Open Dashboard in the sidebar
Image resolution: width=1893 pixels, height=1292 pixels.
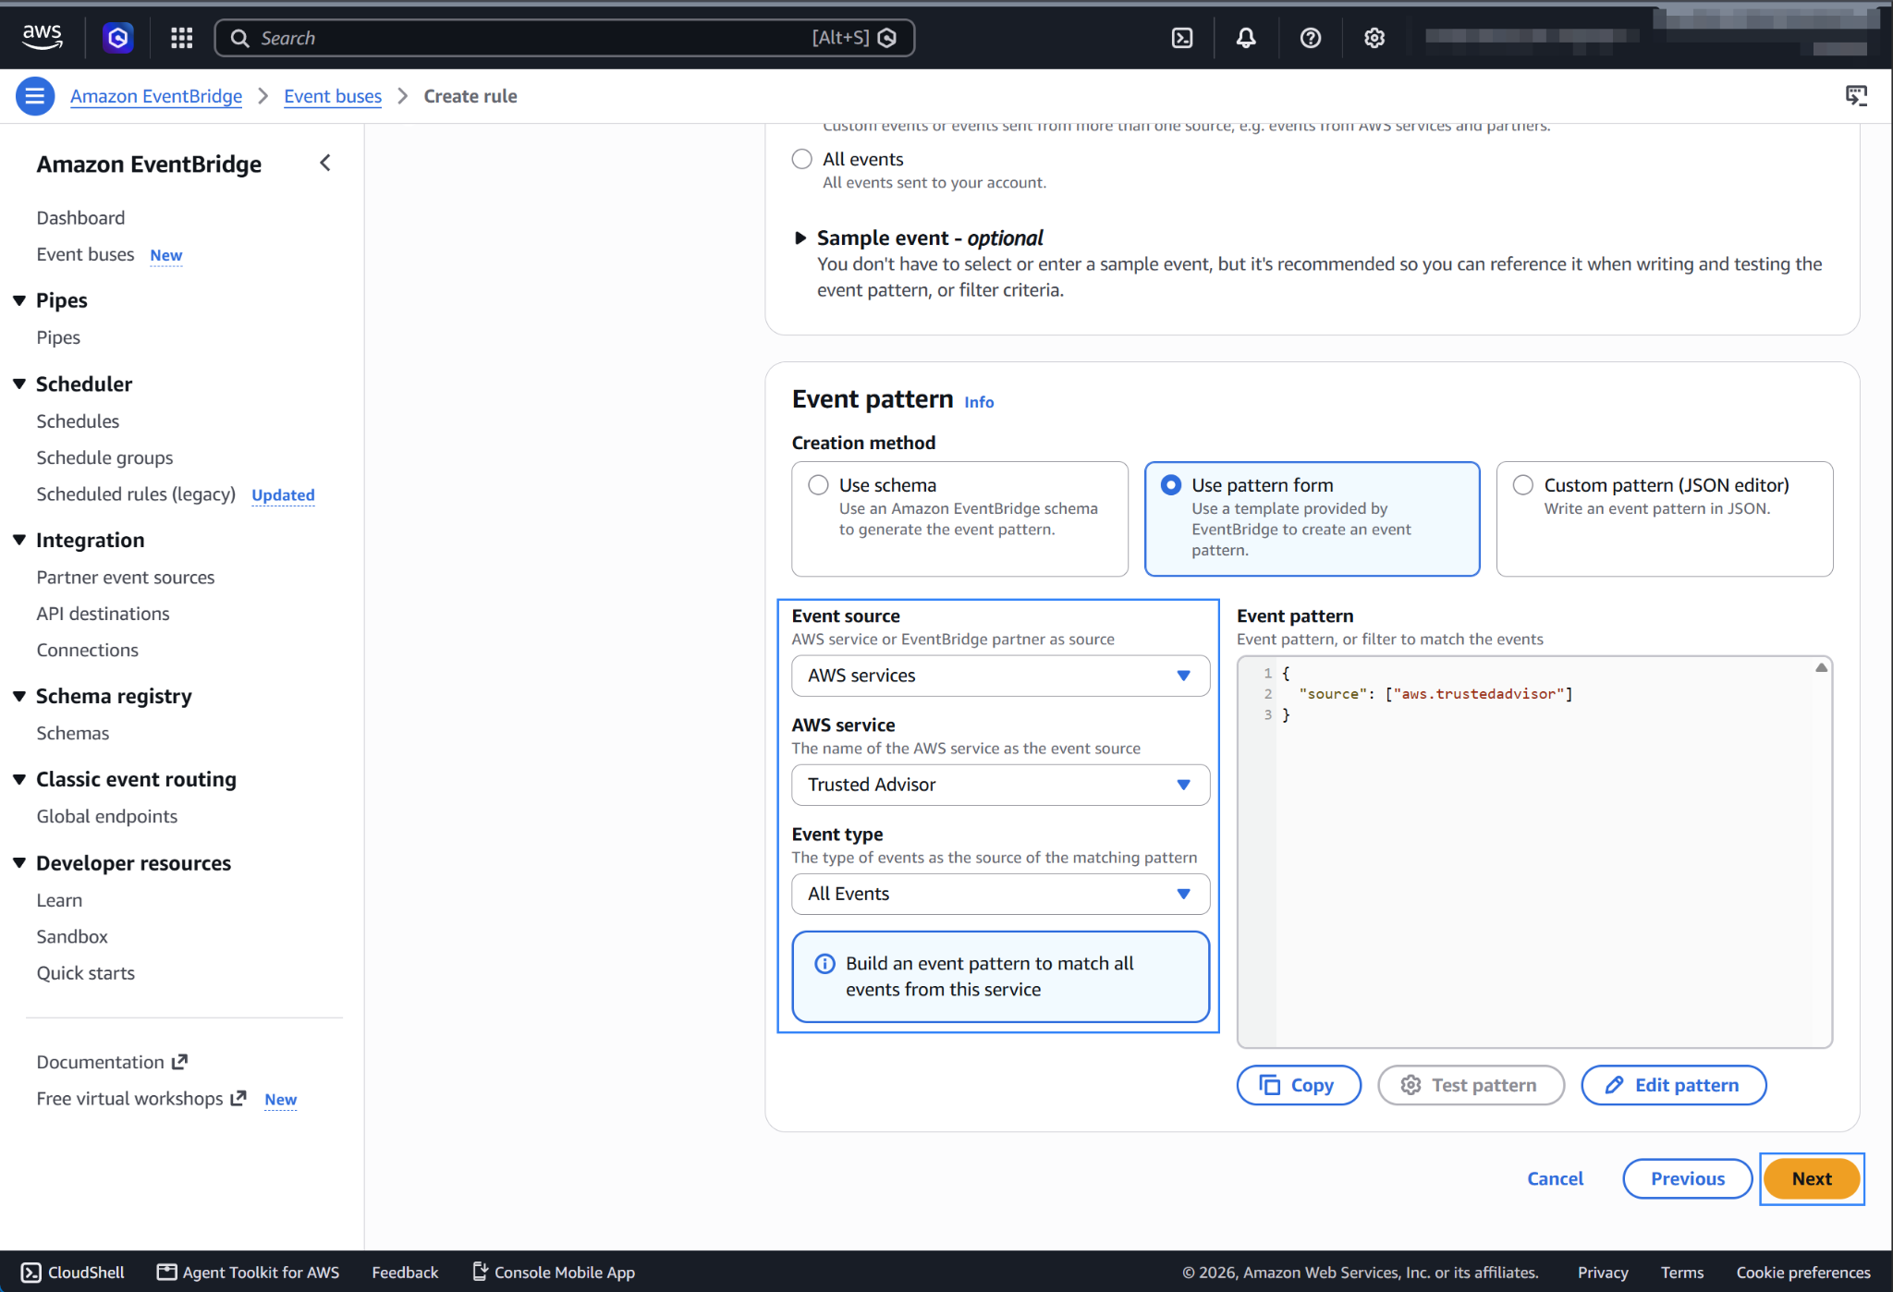80,218
